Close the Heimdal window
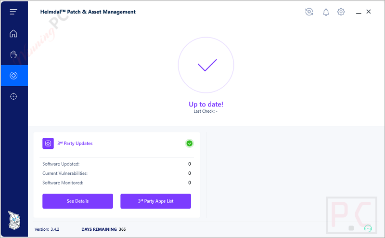Viewport: 385px width, 238px height. [x=369, y=12]
